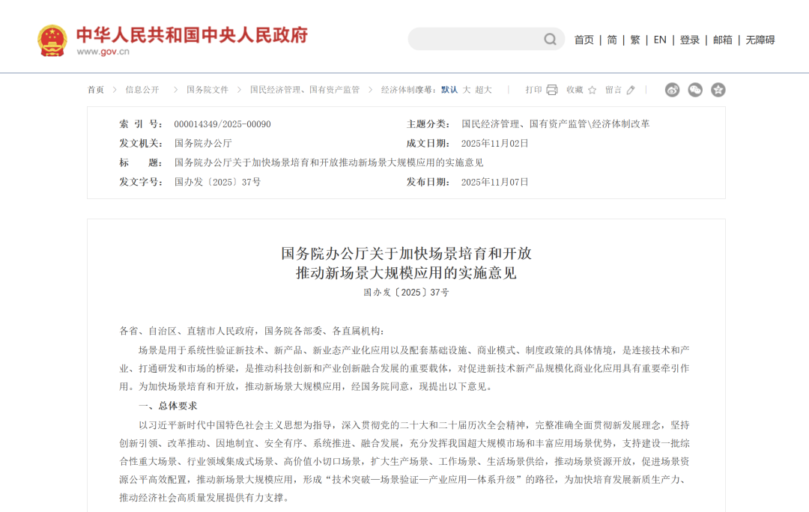Open 国务院文件 breadcrumb link
This screenshot has width=809, height=512.
(x=207, y=90)
